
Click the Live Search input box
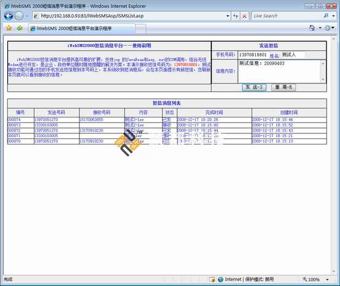click(x=287, y=16)
